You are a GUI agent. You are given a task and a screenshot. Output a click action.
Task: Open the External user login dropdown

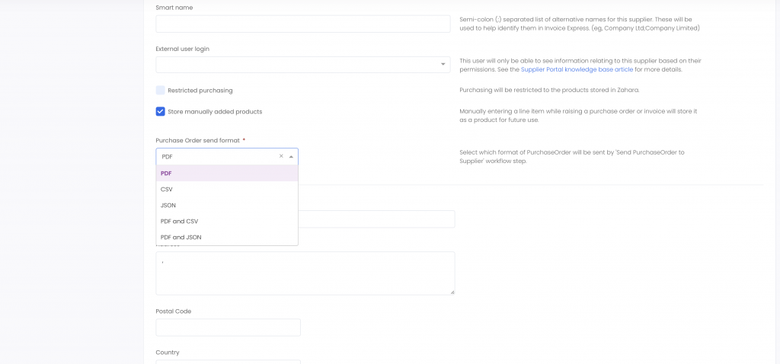click(x=303, y=65)
